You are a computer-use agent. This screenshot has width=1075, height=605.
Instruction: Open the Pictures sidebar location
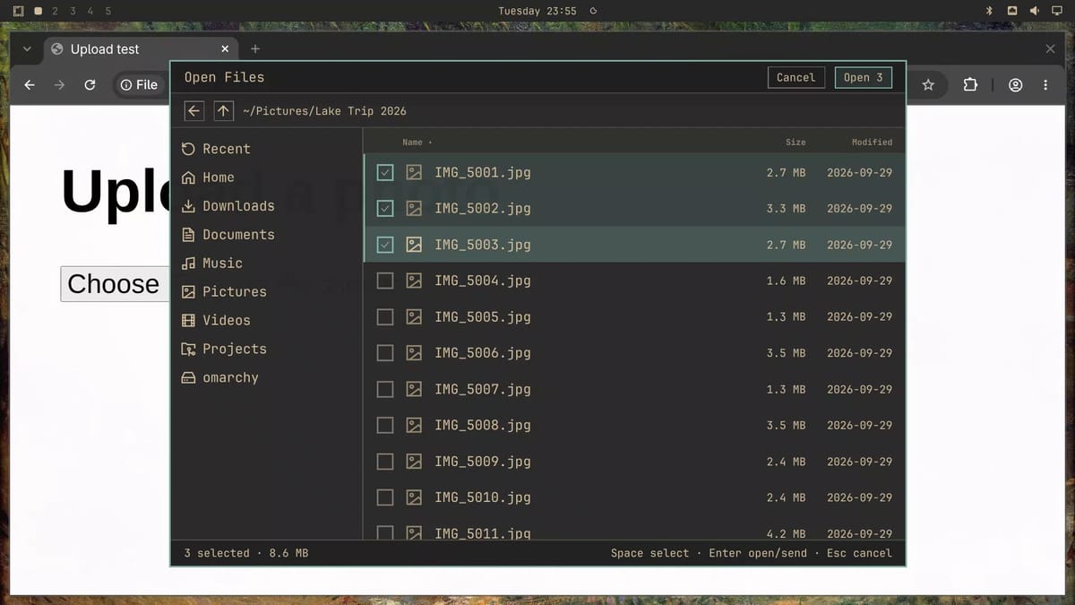(223, 292)
